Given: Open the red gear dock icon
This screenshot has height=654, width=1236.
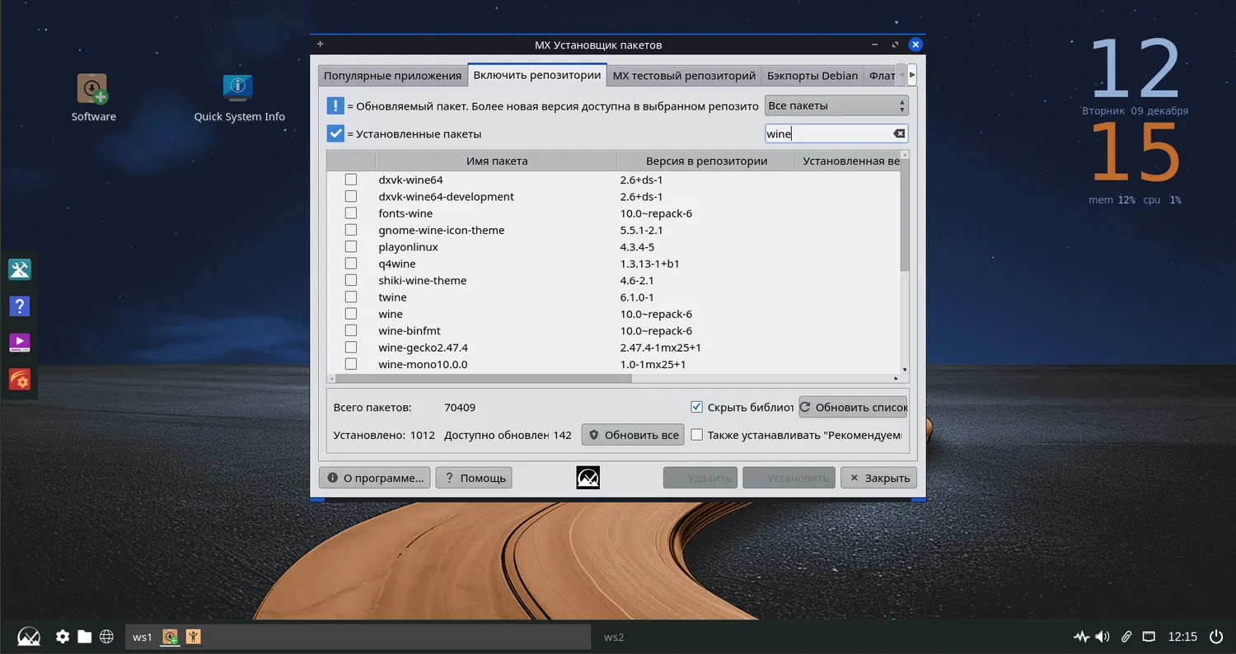Looking at the screenshot, I should (19, 379).
